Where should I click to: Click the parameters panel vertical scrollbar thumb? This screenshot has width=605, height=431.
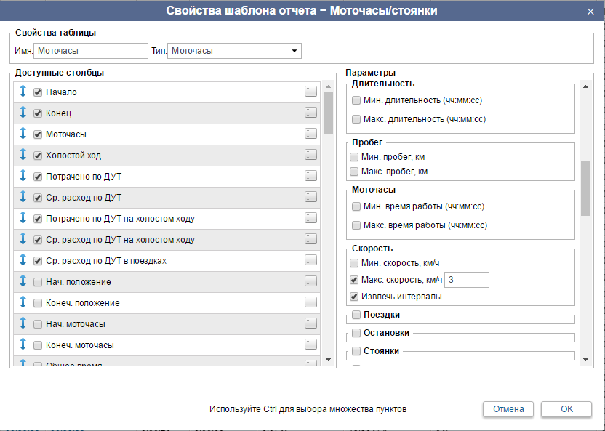coord(585,188)
